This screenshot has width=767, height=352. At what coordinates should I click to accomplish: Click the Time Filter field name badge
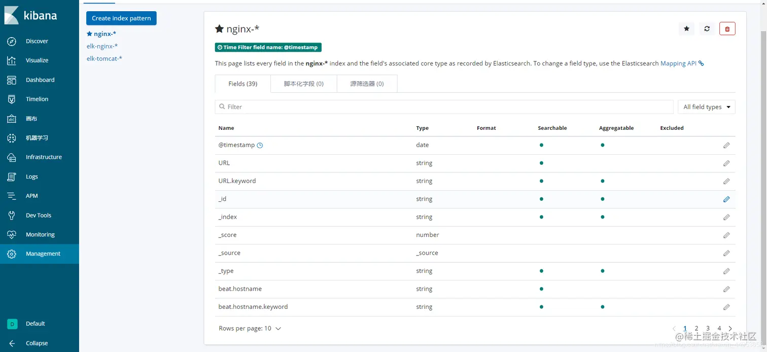[x=268, y=47]
